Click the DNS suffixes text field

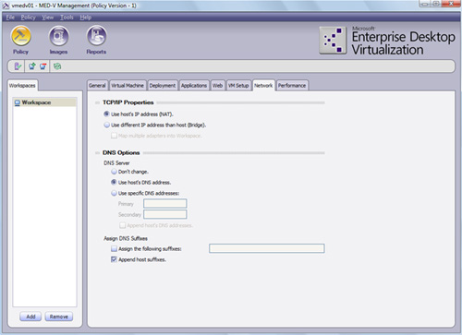(x=267, y=248)
